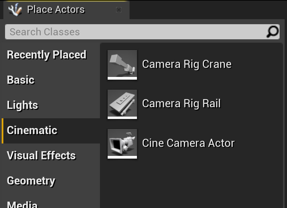287x208 pixels.
Task: Open the Lights category
Action: (x=22, y=105)
